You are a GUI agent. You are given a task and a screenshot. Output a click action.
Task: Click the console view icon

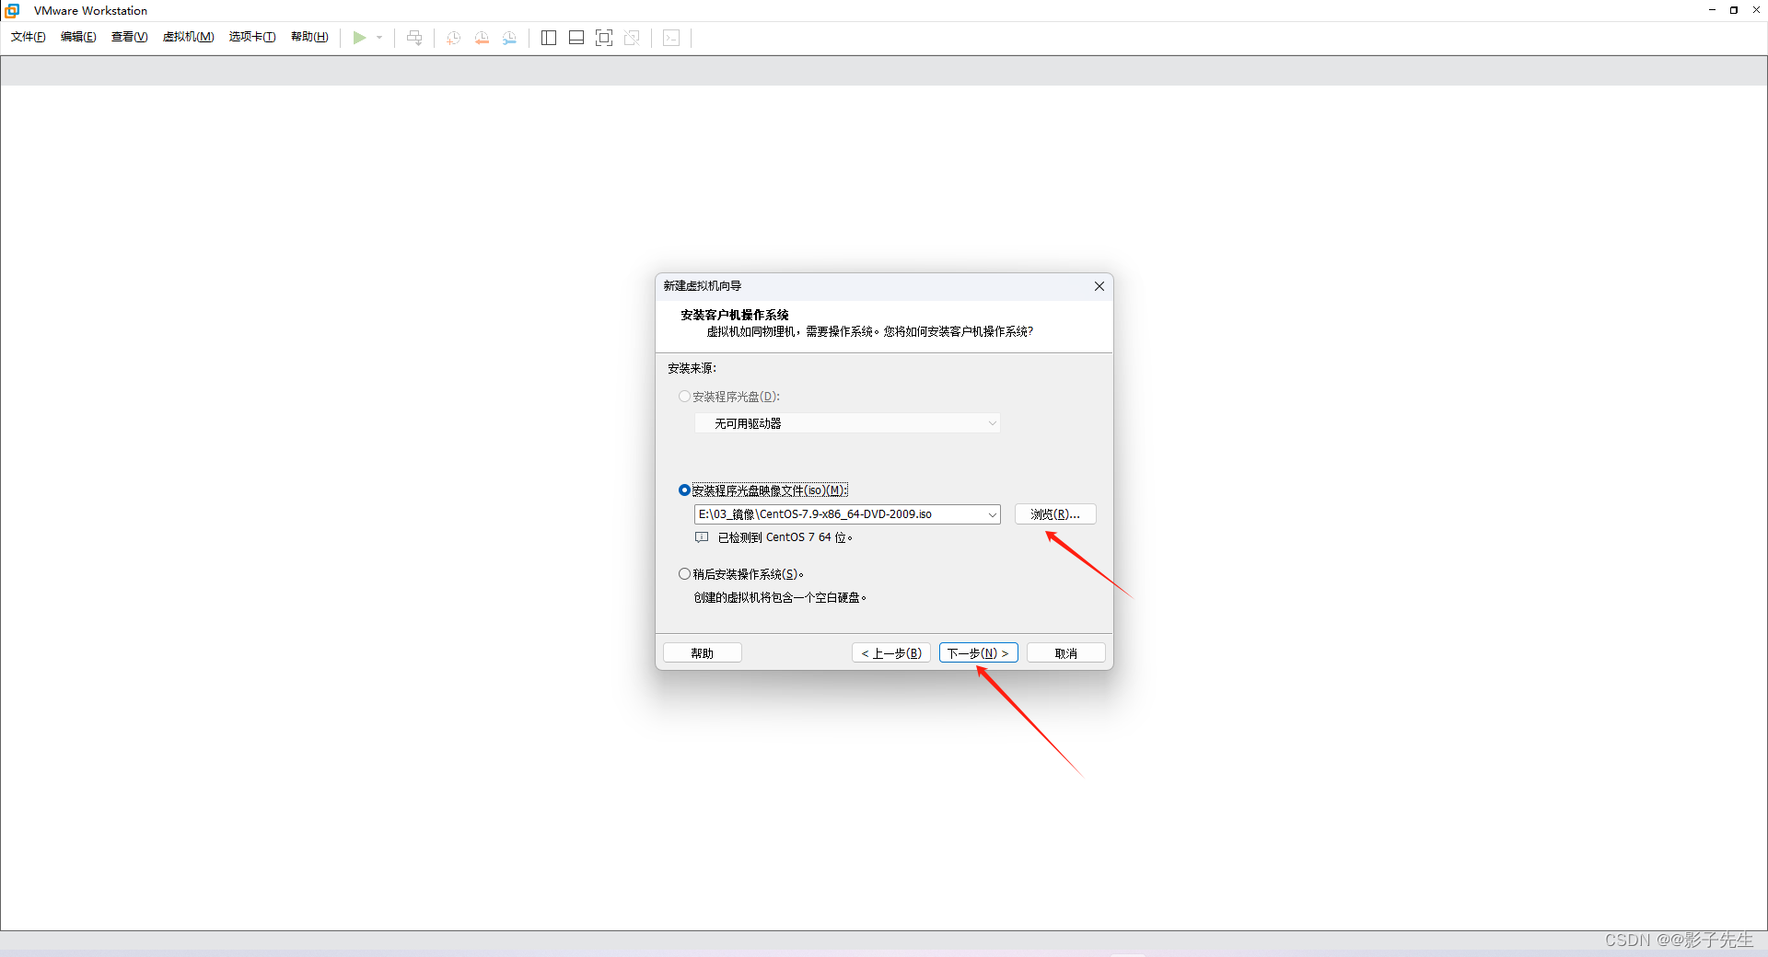tap(671, 38)
